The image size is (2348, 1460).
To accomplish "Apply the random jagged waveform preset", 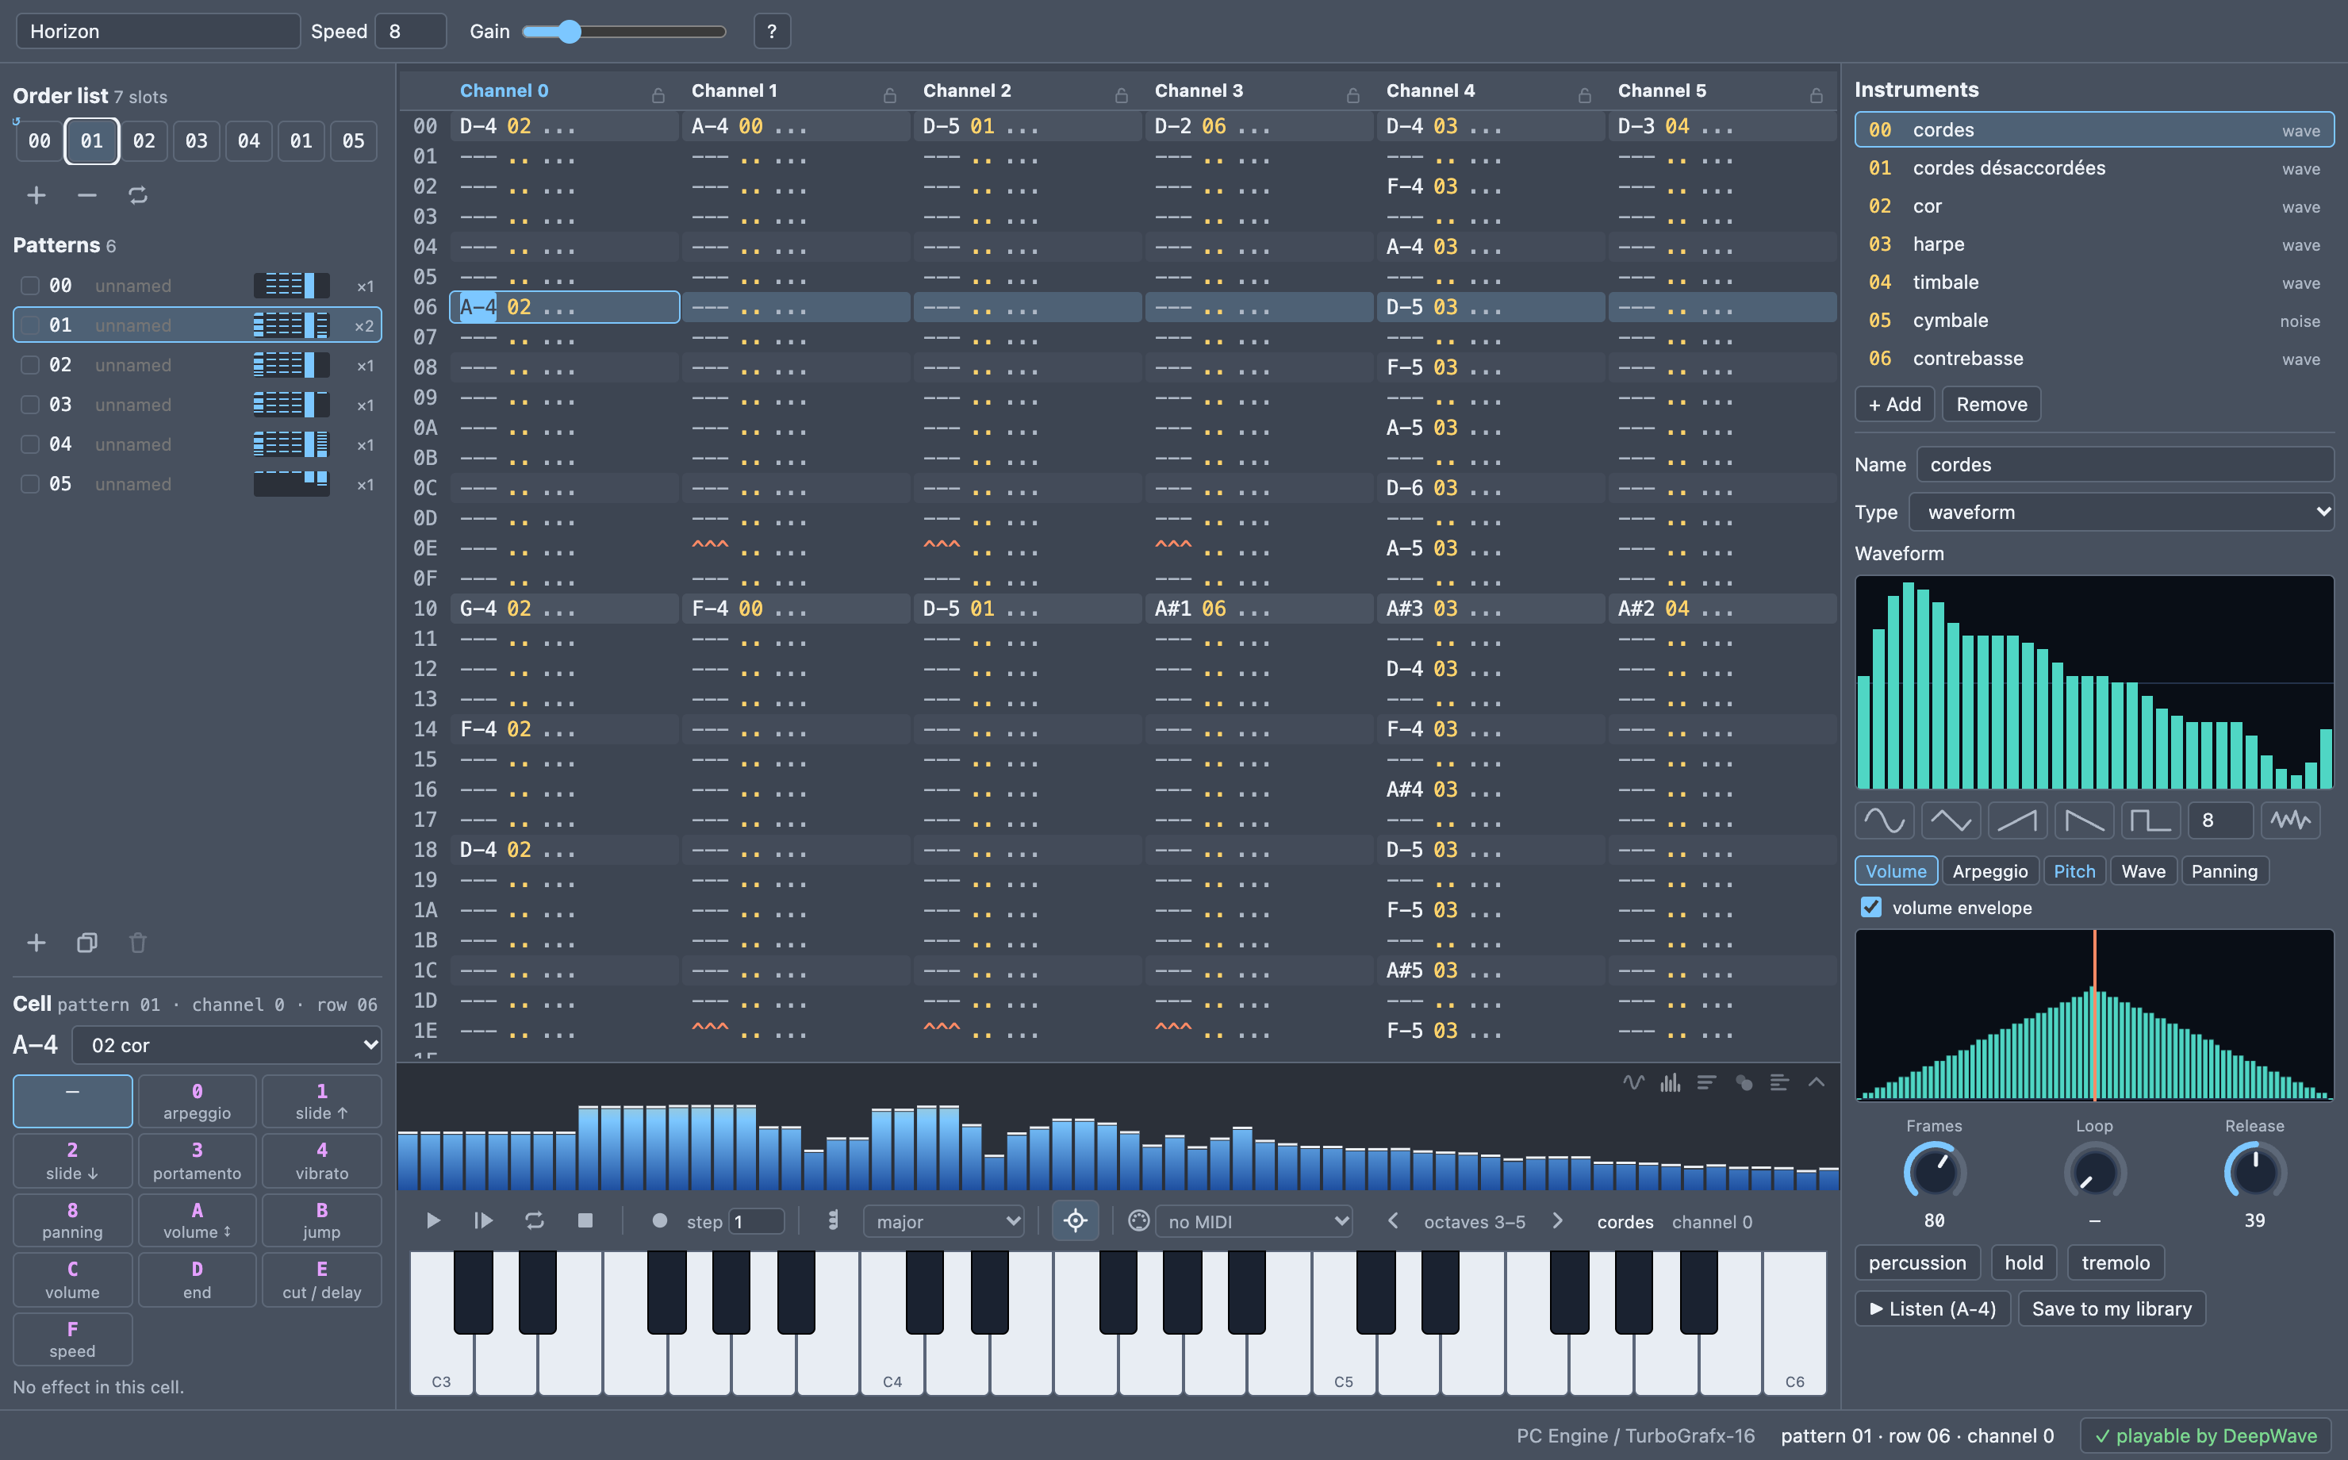I will 2290,820.
